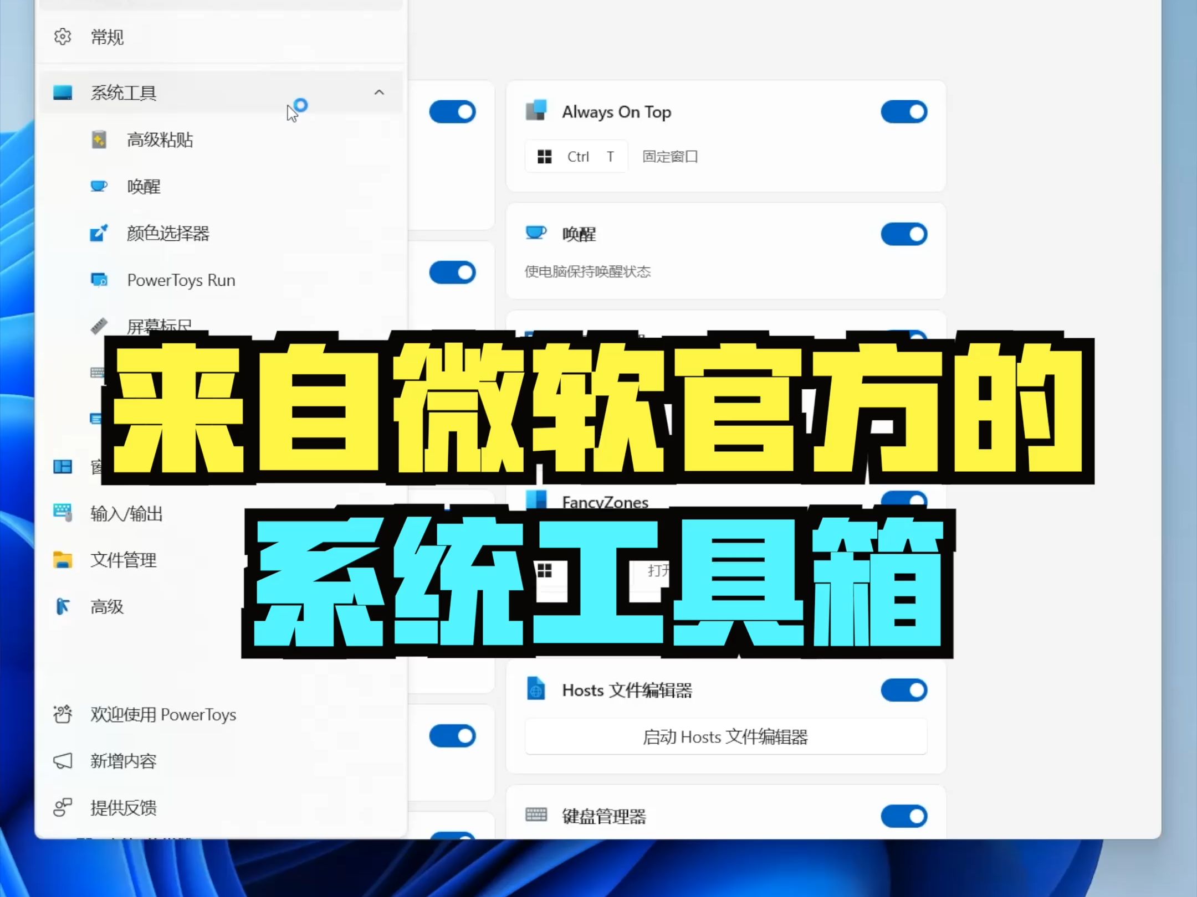Toggle the Hosts 文件编辑器 switch
Viewport: 1197px width, 897px height.
(x=904, y=690)
